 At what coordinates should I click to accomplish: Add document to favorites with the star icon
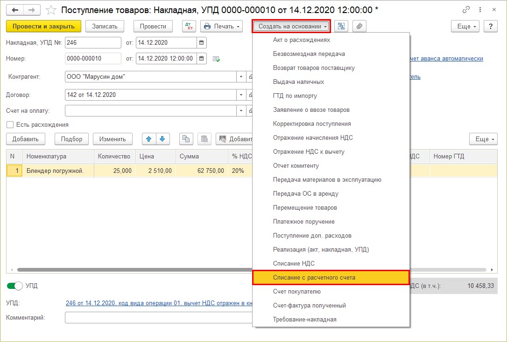coord(51,10)
